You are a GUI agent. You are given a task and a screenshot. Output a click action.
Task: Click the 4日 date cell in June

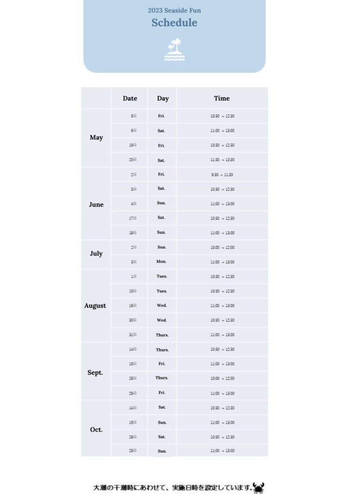(133, 204)
